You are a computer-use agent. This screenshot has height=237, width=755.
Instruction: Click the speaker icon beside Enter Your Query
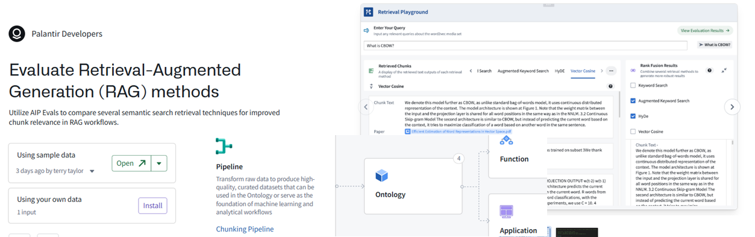coord(366,30)
